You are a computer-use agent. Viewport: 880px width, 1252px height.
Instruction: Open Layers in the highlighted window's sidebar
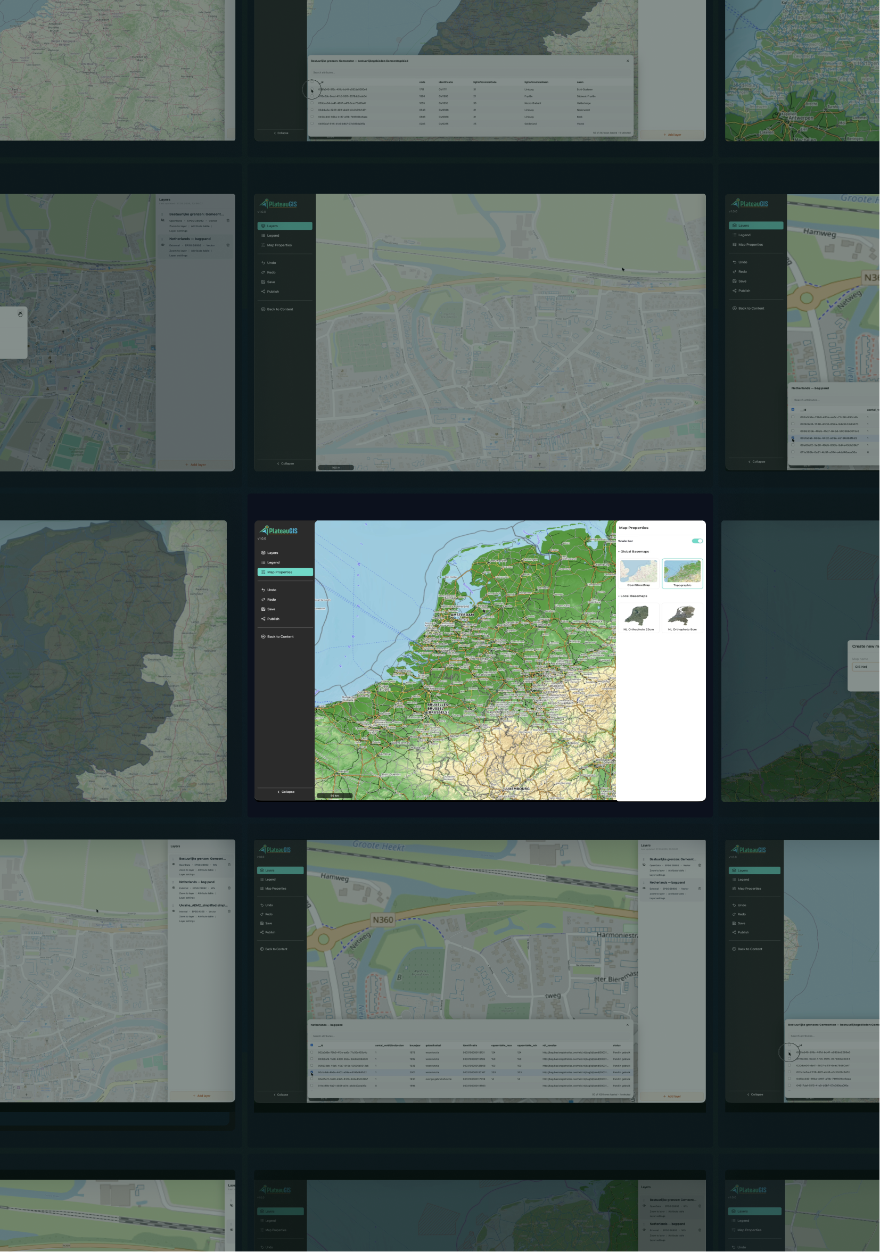click(272, 552)
